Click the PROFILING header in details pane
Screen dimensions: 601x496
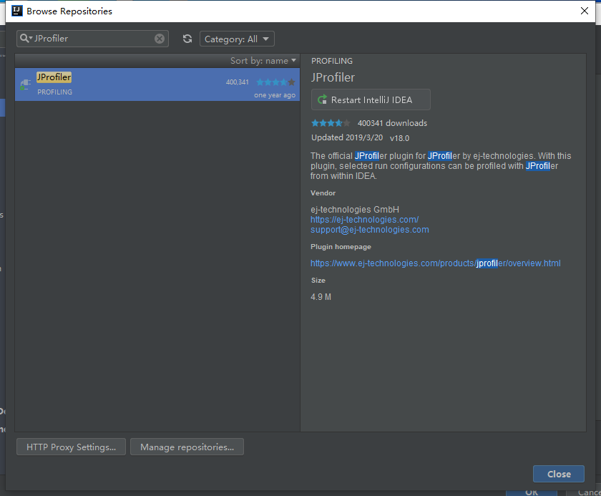pos(332,61)
